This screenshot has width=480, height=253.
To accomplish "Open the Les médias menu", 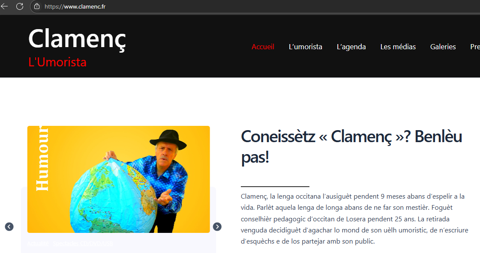I will (x=398, y=47).
